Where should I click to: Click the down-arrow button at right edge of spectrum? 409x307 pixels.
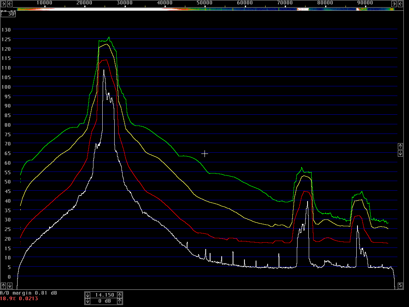(400, 153)
